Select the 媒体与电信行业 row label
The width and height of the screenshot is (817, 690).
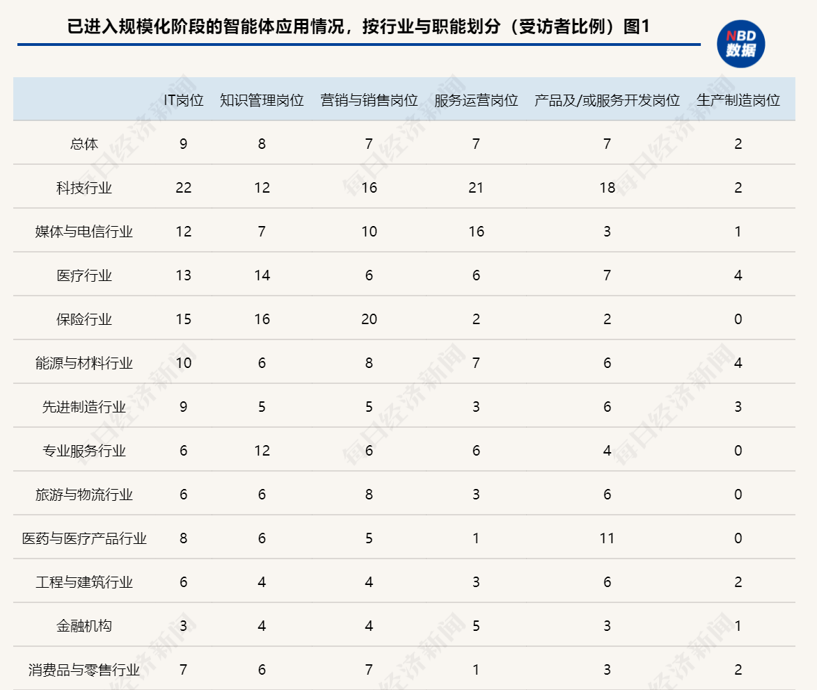pyautogui.click(x=84, y=232)
